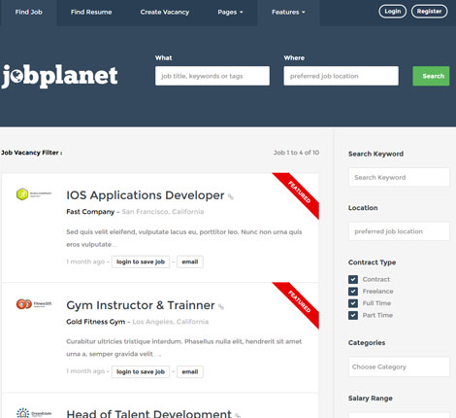456x418 pixels.
Task: Click the Salary Range heading
Action: coord(371,399)
